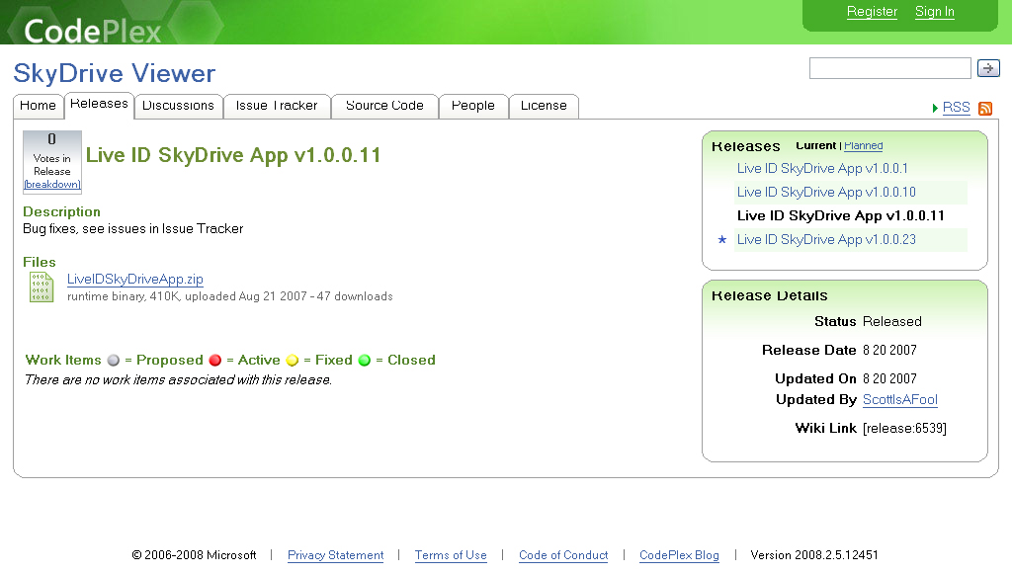The width and height of the screenshot is (1012, 575).
Task: Click the Sign In link
Action: click(x=935, y=12)
